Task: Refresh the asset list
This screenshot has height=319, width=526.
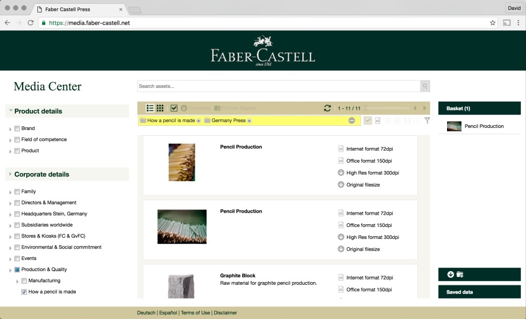Action: (327, 108)
